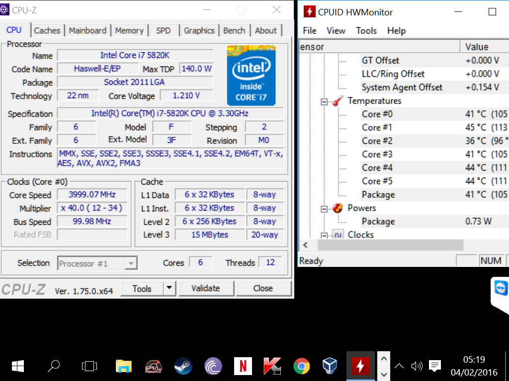Click the TeamViewer panel icon at the screen edge

[501, 288]
